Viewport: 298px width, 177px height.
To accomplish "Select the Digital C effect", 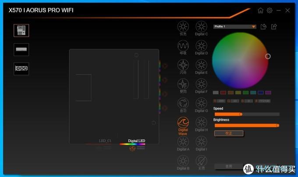I will pyautogui.click(x=201, y=27).
